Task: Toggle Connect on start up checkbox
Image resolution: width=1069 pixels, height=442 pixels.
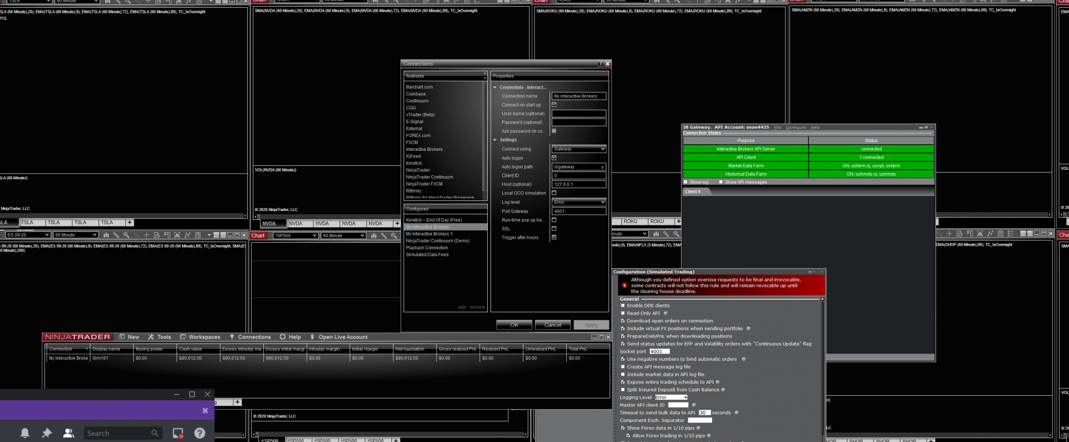Action: 554,105
